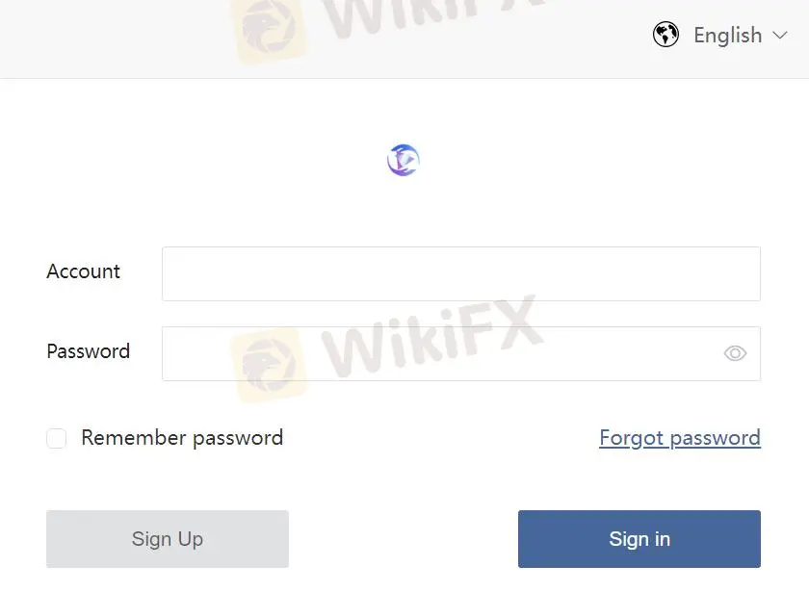Viewport: 809px width, 593px height.
Task: Select the English language label
Action: pyautogui.click(x=727, y=36)
